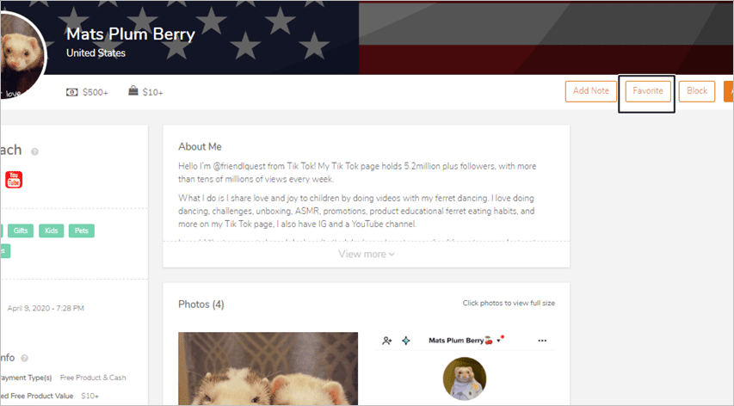Open the TikTok profile screenshot thumbnail
This screenshot has width=734, height=406.
[465, 368]
